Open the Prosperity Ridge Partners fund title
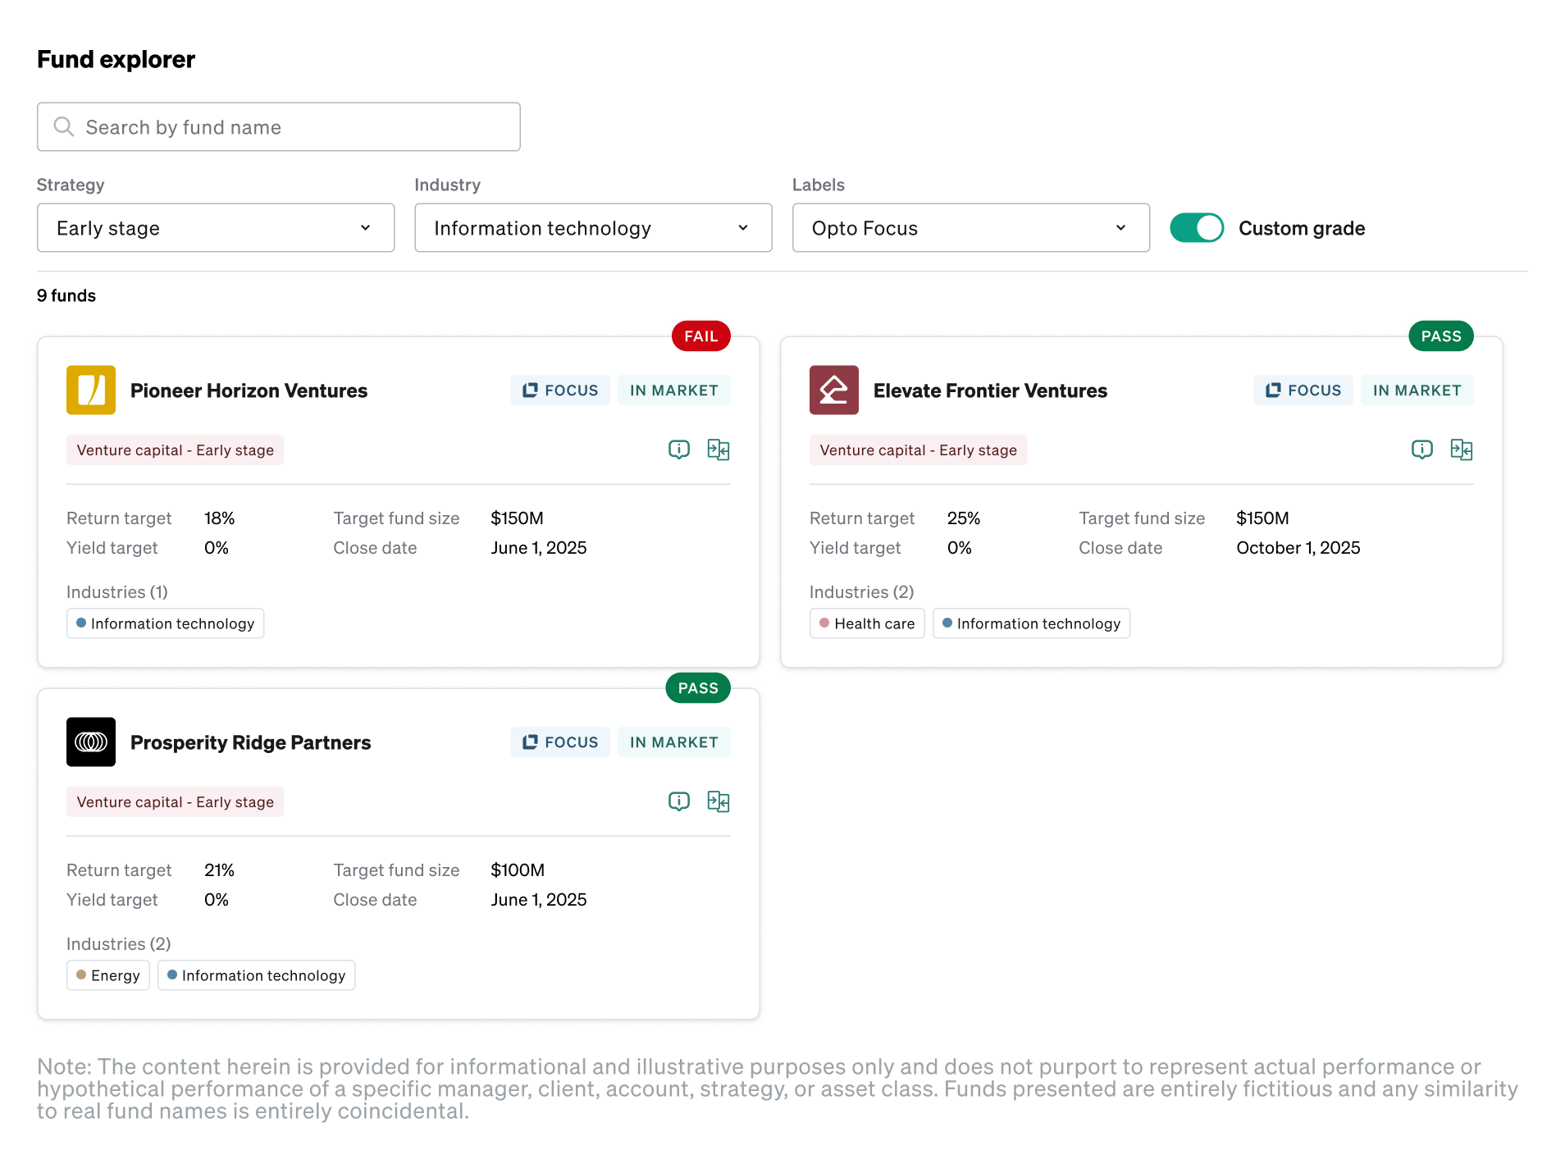The height and width of the screenshot is (1164, 1565). pos(250,742)
